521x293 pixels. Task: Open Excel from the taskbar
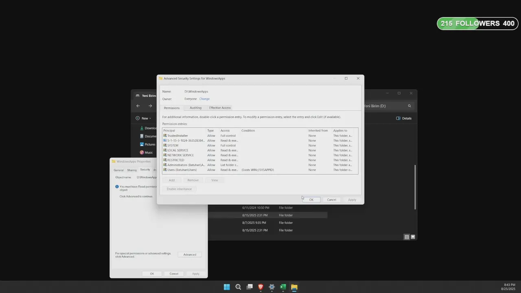(283, 287)
